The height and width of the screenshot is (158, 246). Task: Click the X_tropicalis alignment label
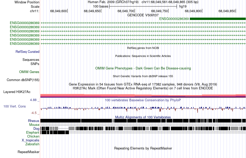pos(31,140)
